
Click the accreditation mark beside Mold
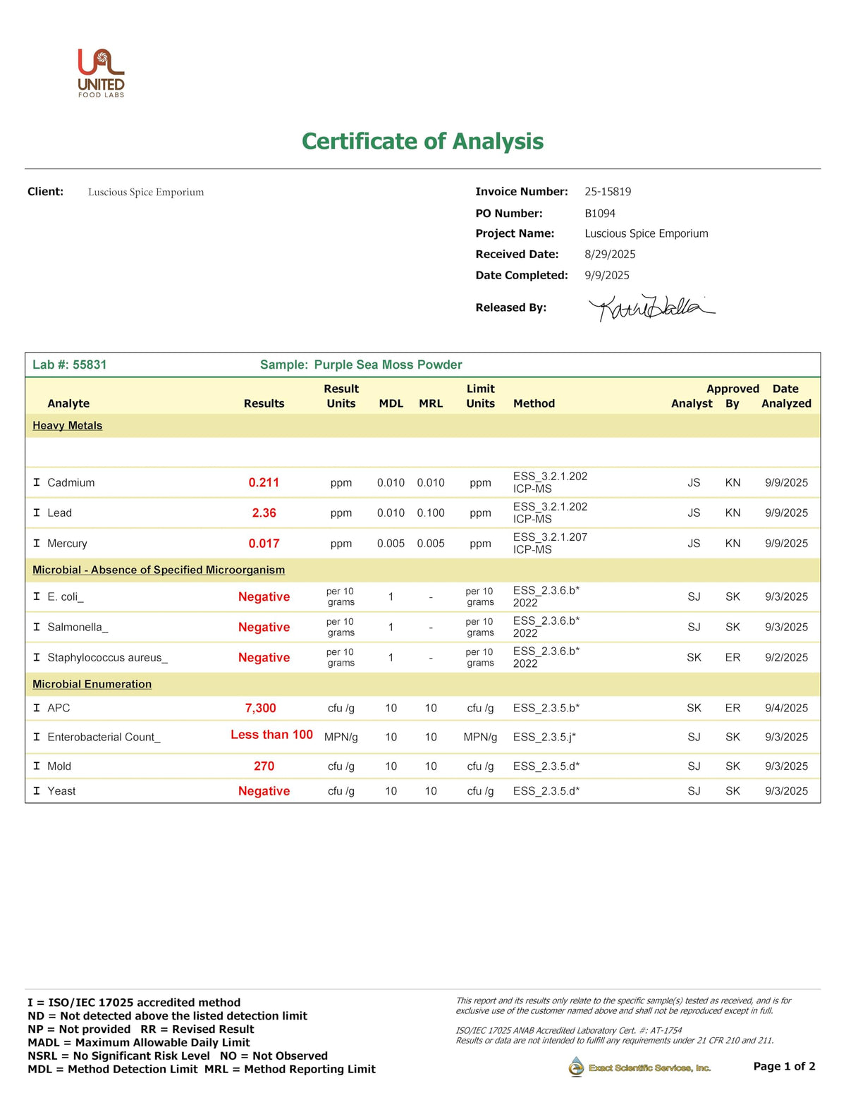37,766
